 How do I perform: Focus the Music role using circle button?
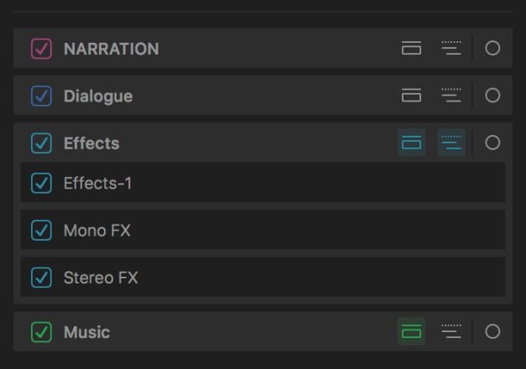pos(492,332)
